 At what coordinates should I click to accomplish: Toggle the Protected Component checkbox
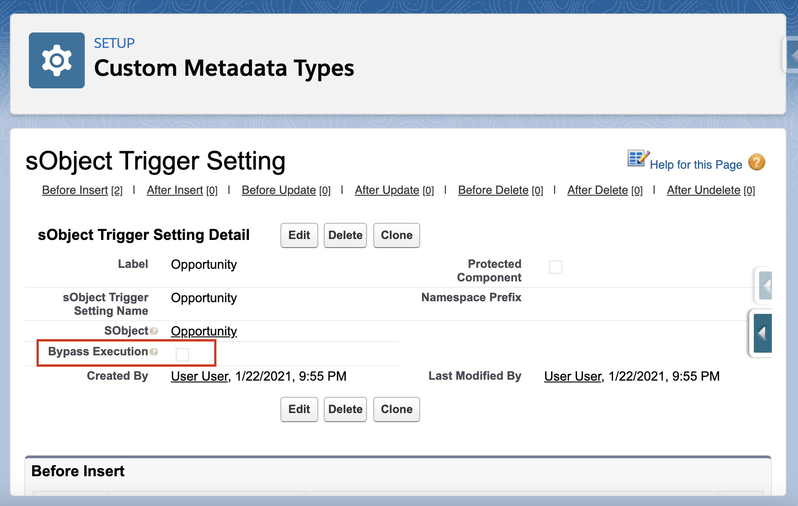(555, 267)
